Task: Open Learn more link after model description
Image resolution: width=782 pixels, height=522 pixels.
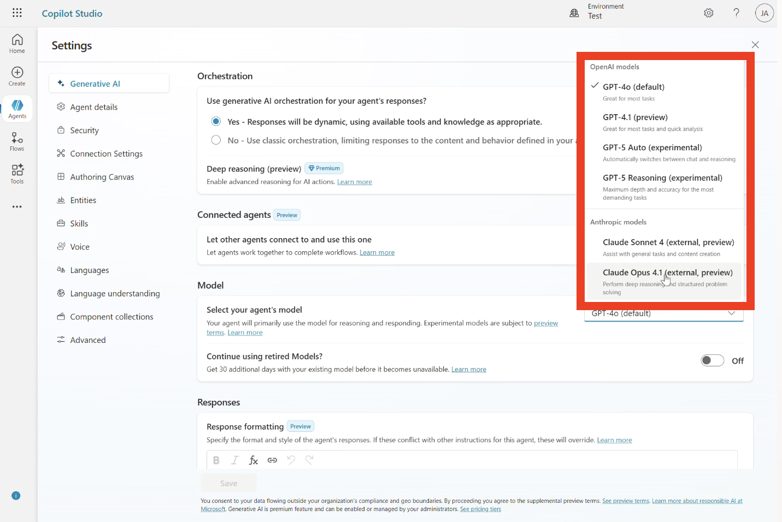Action: [245, 333]
